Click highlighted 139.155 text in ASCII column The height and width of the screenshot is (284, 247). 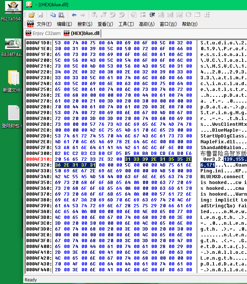(235, 159)
